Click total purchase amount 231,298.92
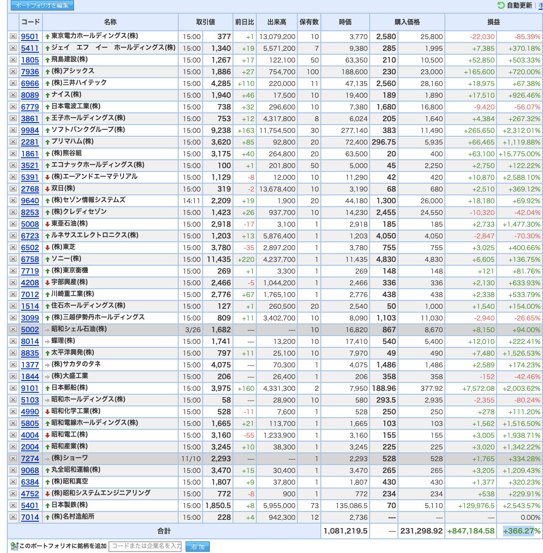Screen dimensions: 543x553 click(x=421, y=531)
